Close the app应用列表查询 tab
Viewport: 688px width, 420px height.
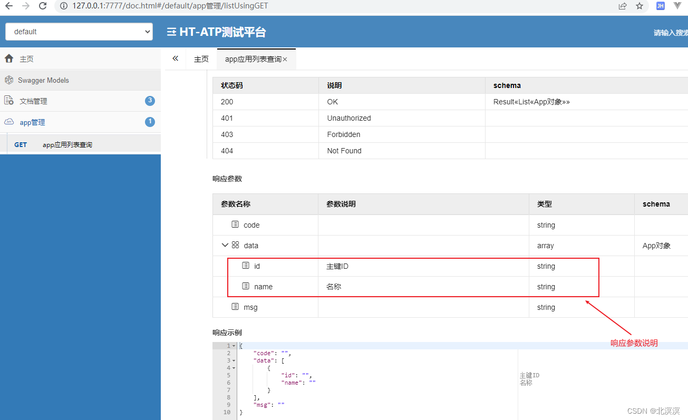pyautogui.click(x=285, y=59)
